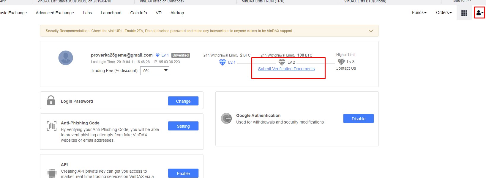Click the Lv.1 diamond in withdrawal limits
Image resolution: width=486 pixels, height=178 pixels.
tap(223, 62)
